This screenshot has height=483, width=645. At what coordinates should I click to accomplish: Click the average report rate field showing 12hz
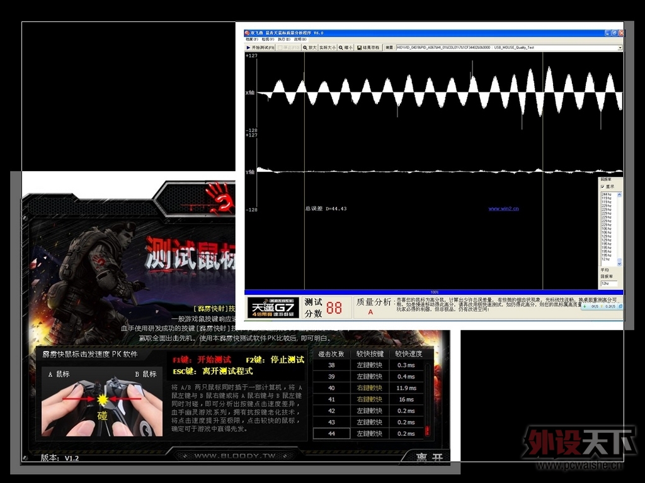coord(609,284)
